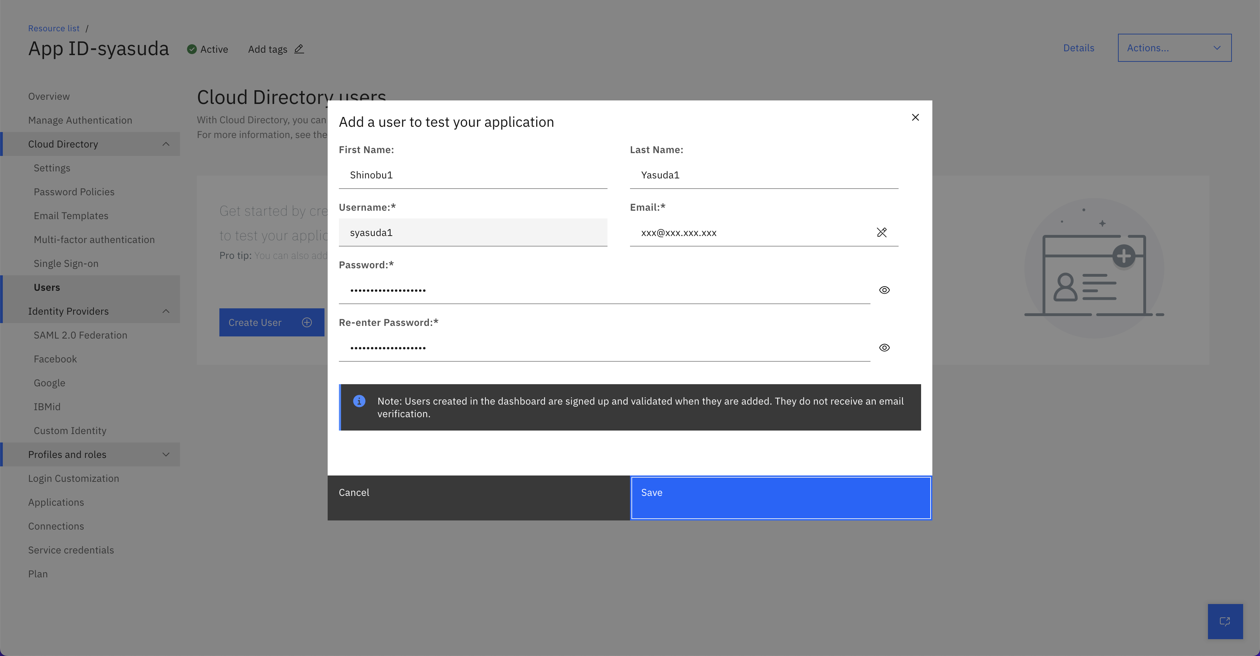Open the floating feedback button at bottom right
The width and height of the screenshot is (1260, 656).
[1225, 621]
